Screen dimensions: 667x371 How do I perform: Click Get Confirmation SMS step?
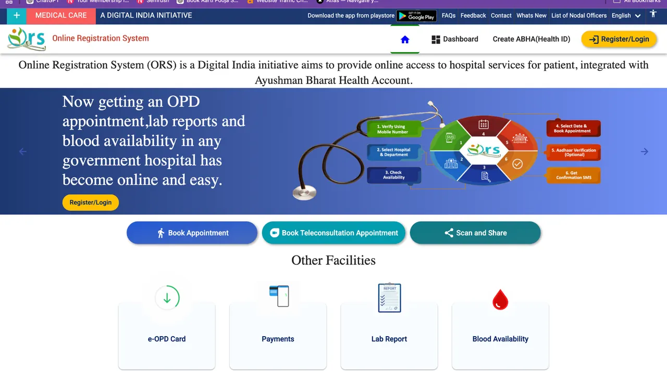[x=573, y=175]
